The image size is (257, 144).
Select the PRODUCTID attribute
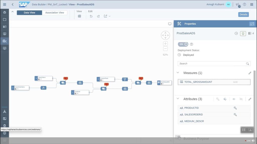pos(214,108)
